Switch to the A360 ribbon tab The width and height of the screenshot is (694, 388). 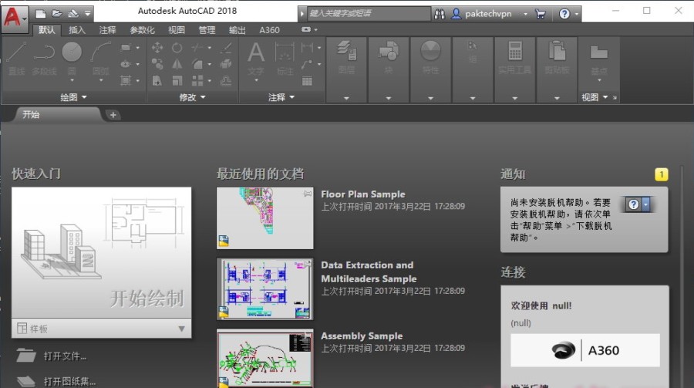(269, 30)
